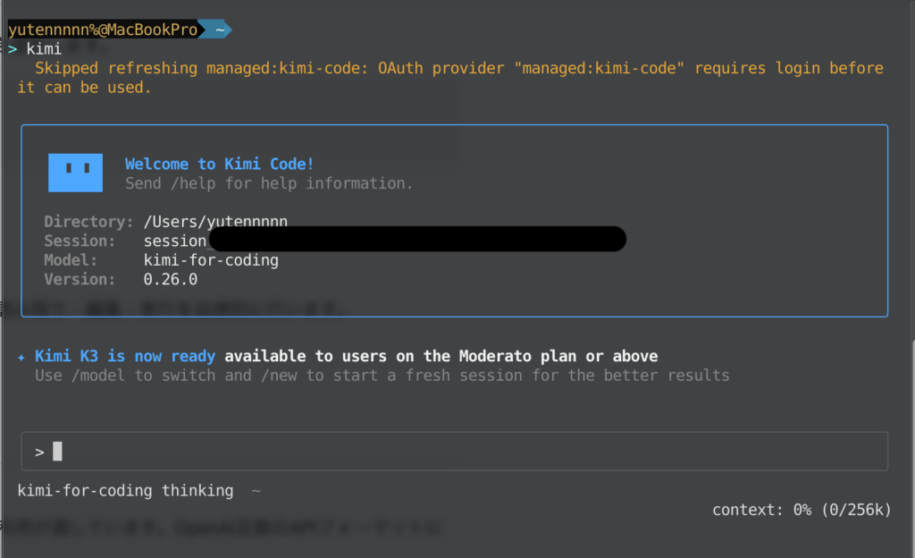The image size is (915, 558).
Task: Click the blue Kimi robot face logo
Action: (75, 173)
